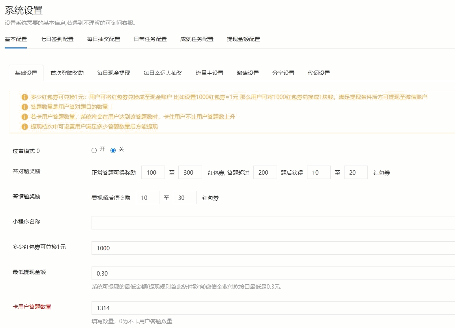Go to 日常任务配置 tab
The image size is (455, 328).
pos(150,39)
